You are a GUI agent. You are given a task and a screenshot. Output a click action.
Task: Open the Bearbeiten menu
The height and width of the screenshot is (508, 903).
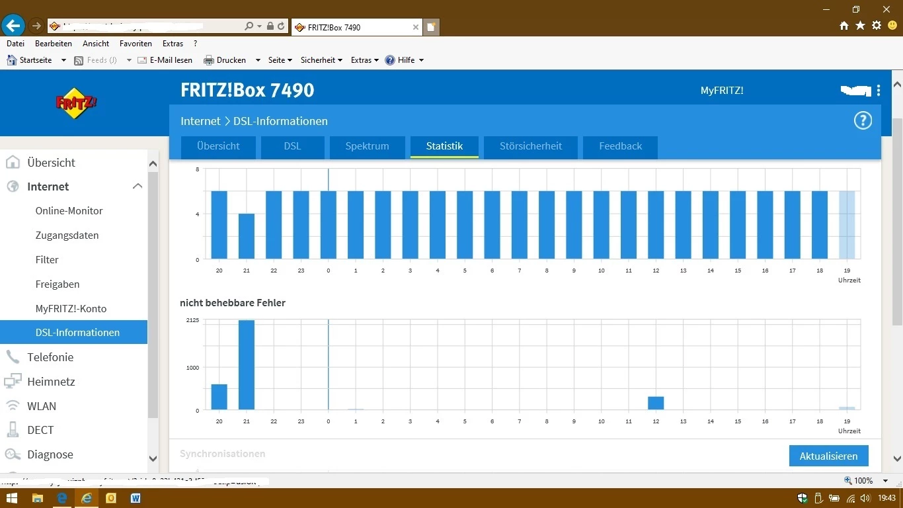[x=54, y=44]
